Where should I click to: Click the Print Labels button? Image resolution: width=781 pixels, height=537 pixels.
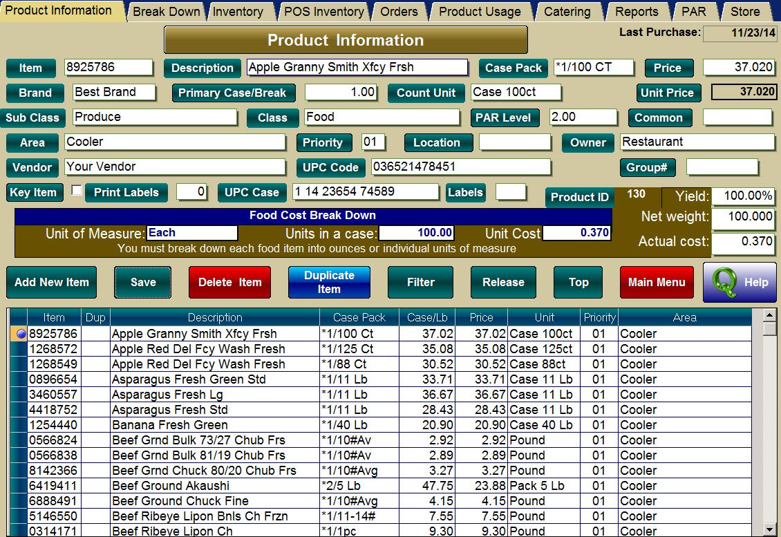point(126,193)
